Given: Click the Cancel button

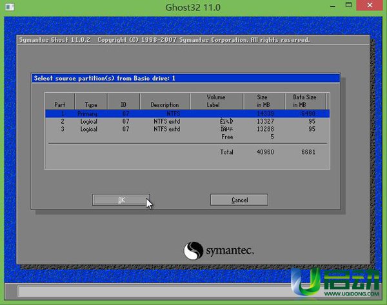Looking at the screenshot, I should 239,200.
